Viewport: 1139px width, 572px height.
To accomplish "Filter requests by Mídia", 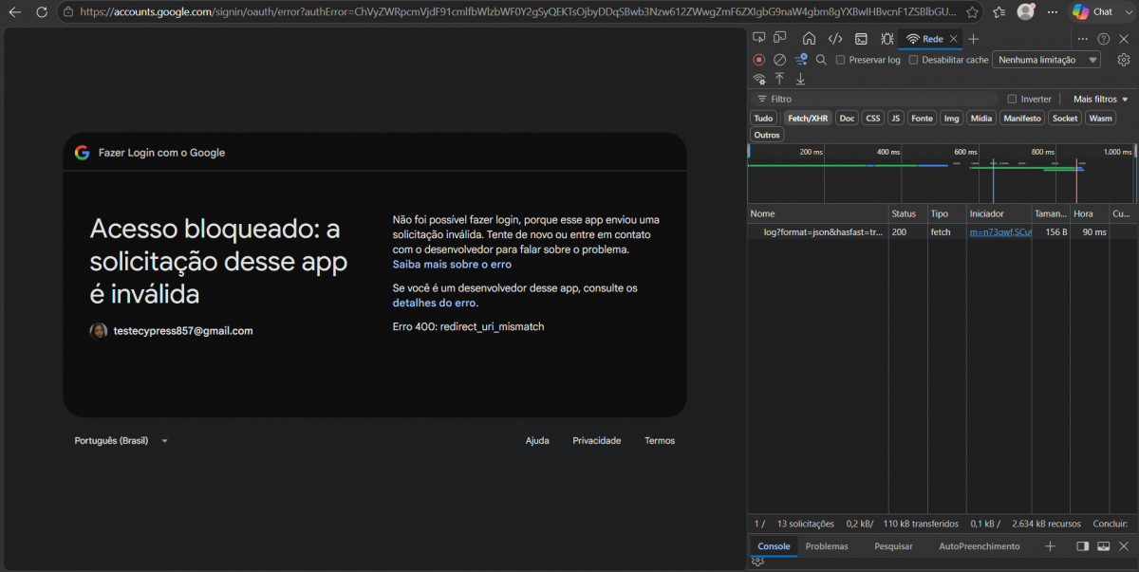I will (981, 118).
